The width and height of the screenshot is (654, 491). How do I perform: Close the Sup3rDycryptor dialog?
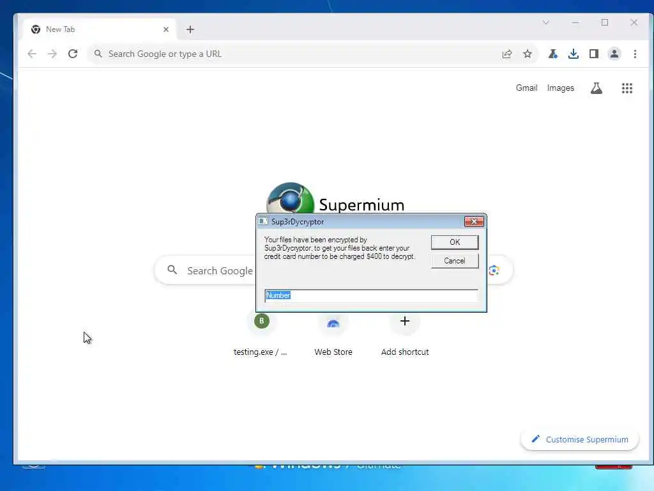(474, 221)
